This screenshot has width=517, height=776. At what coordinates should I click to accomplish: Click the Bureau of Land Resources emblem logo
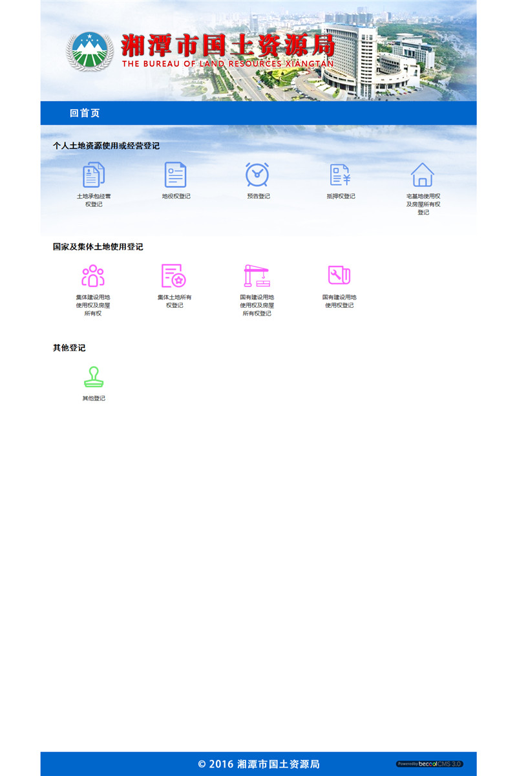point(90,50)
